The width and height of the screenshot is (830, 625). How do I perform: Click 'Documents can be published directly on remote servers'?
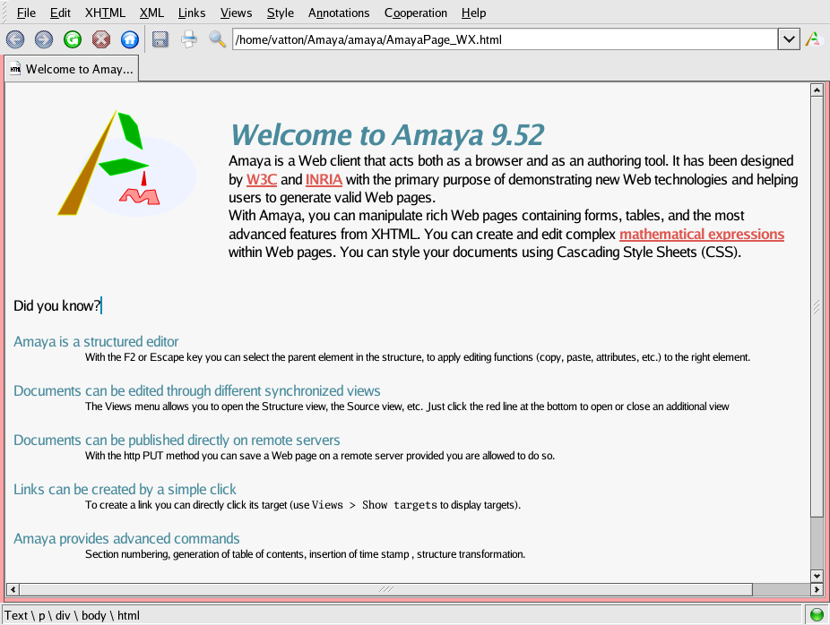coord(177,440)
